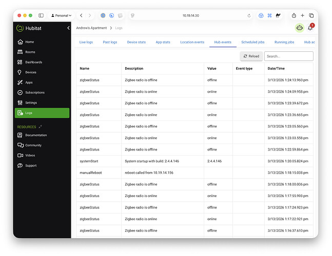Click the camel extension icon

click(278, 15)
